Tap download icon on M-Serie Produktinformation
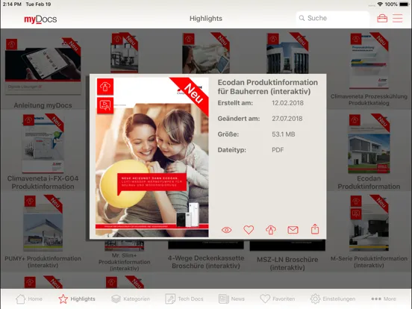 [x=356, y=202]
